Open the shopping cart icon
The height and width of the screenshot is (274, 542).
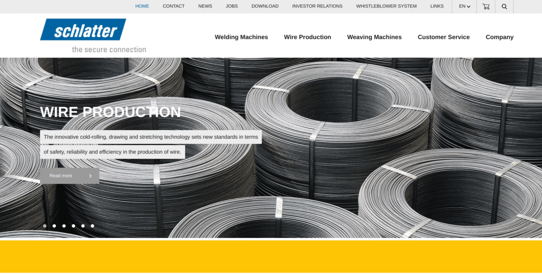[x=485, y=6]
